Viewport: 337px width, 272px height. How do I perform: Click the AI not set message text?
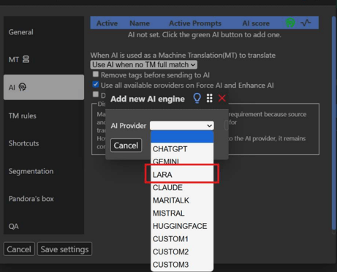tap(205, 34)
